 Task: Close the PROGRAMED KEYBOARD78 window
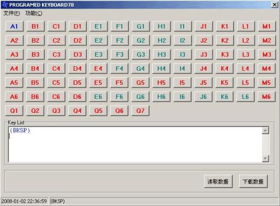click(x=274, y=4)
